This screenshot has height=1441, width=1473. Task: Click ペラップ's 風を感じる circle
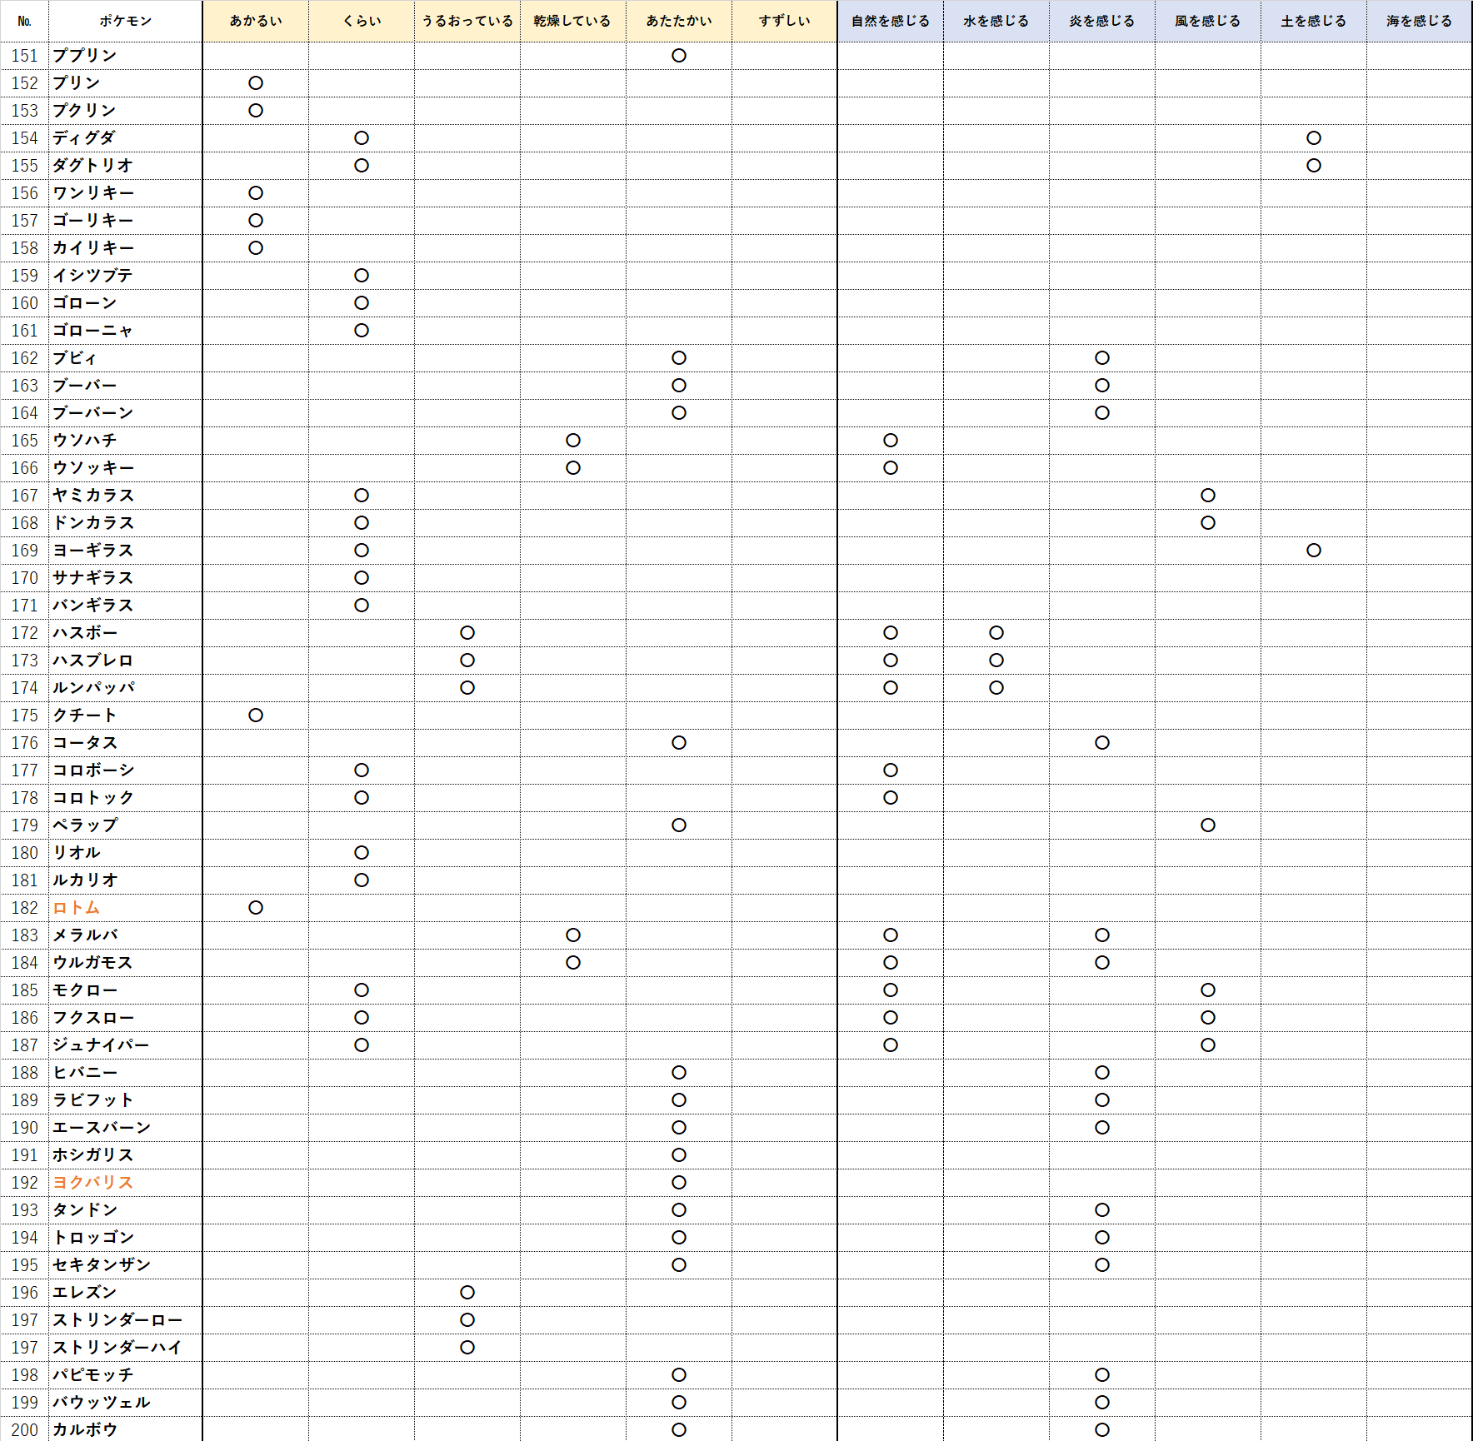coord(1208,825)
